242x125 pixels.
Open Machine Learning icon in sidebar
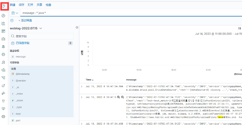(3, 54)
